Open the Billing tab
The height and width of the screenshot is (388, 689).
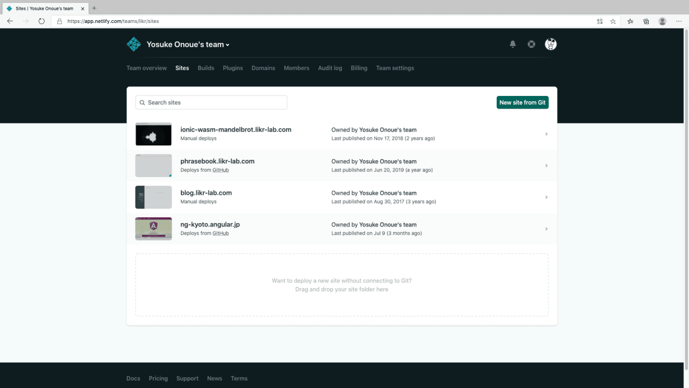(x=359, y=68)
